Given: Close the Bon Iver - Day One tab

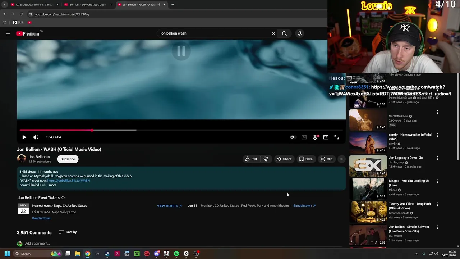Looking at the screenshot, I should [111, 5].
